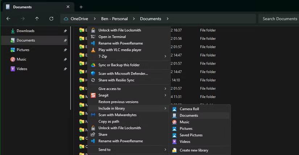
Task: Select Documents in the library submenu
Action: (x=189, y=115)
